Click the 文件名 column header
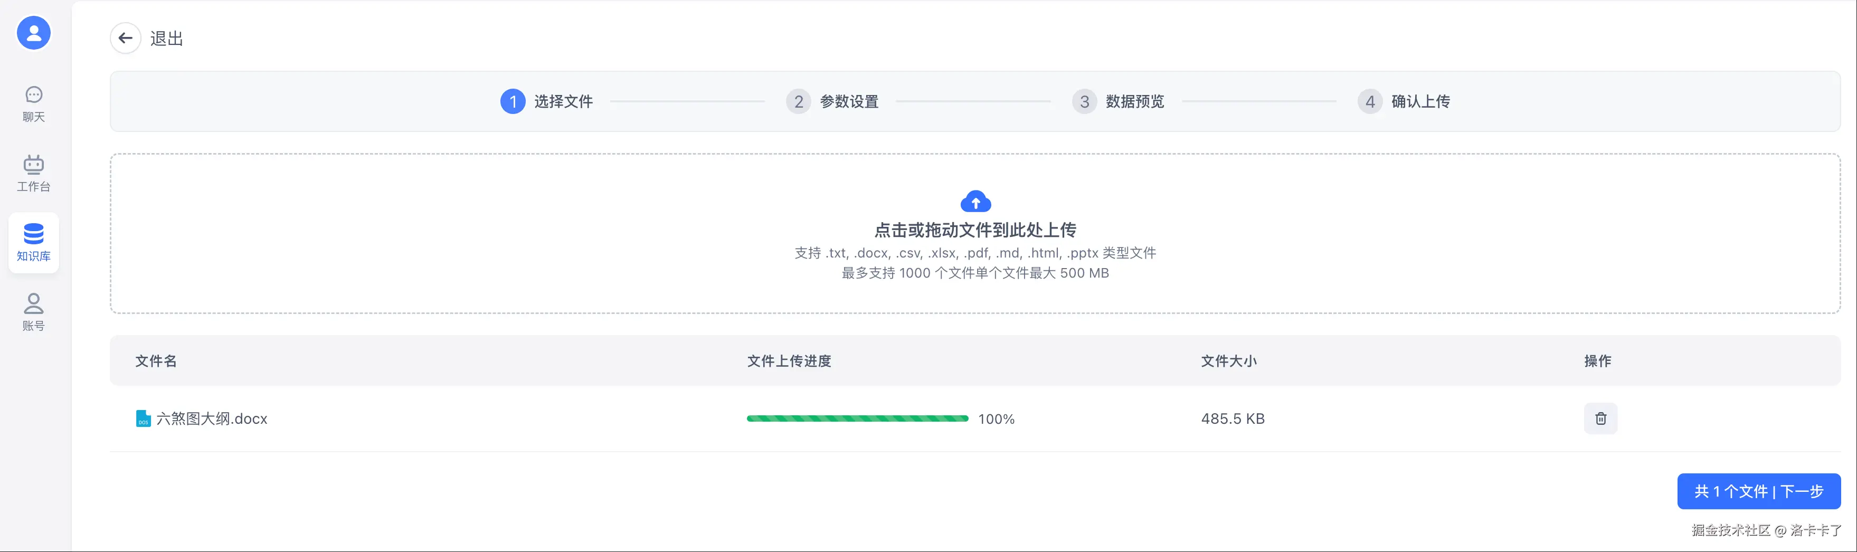 point(156,361)
